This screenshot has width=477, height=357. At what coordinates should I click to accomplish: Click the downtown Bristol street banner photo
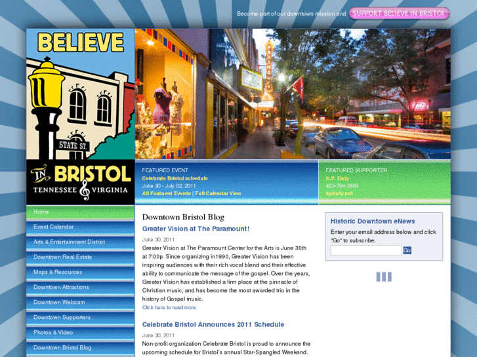(x=293, y=94)
